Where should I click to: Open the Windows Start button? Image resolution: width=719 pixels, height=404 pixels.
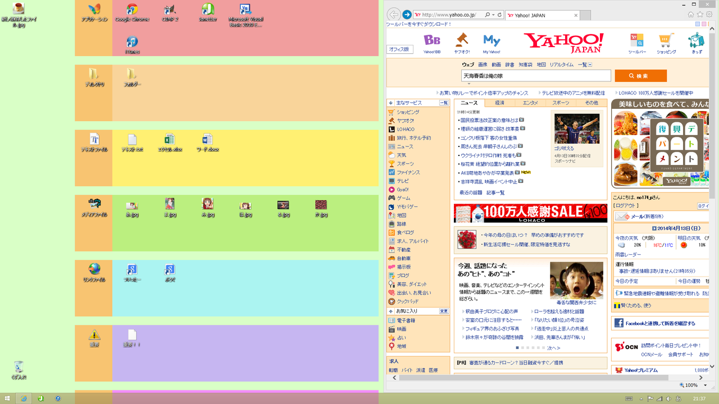coord(7,398)
